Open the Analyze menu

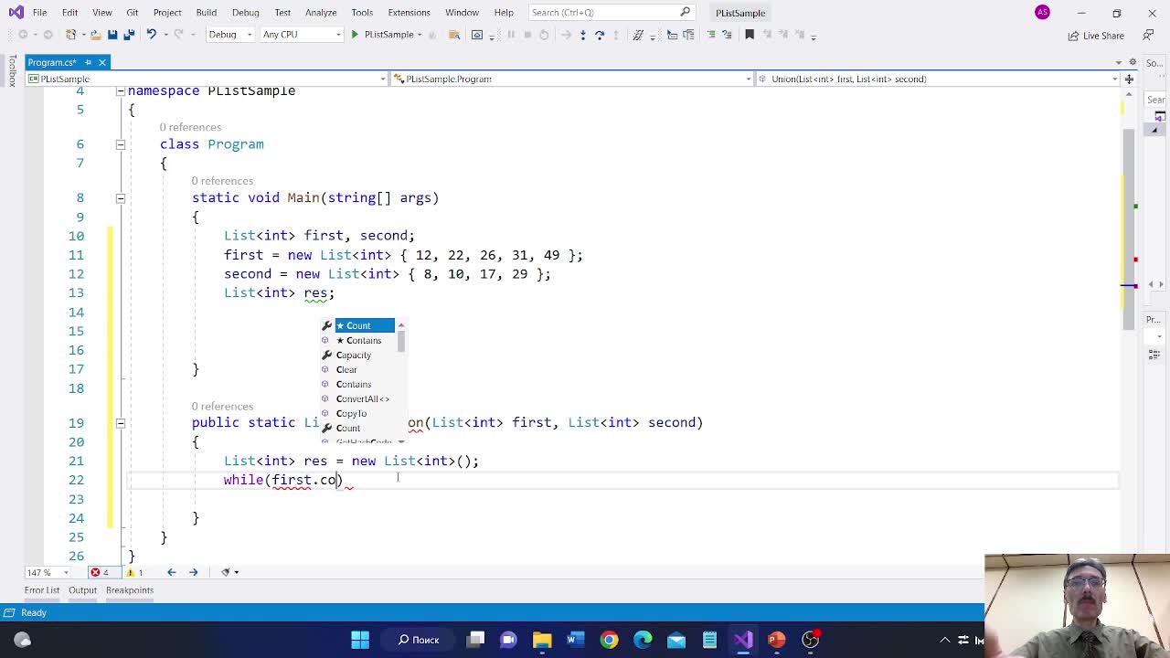tap(321, 13)
